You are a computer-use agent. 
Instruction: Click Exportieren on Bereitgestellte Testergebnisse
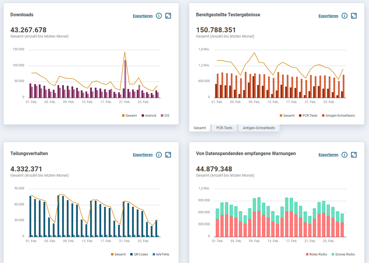(328, 16)
